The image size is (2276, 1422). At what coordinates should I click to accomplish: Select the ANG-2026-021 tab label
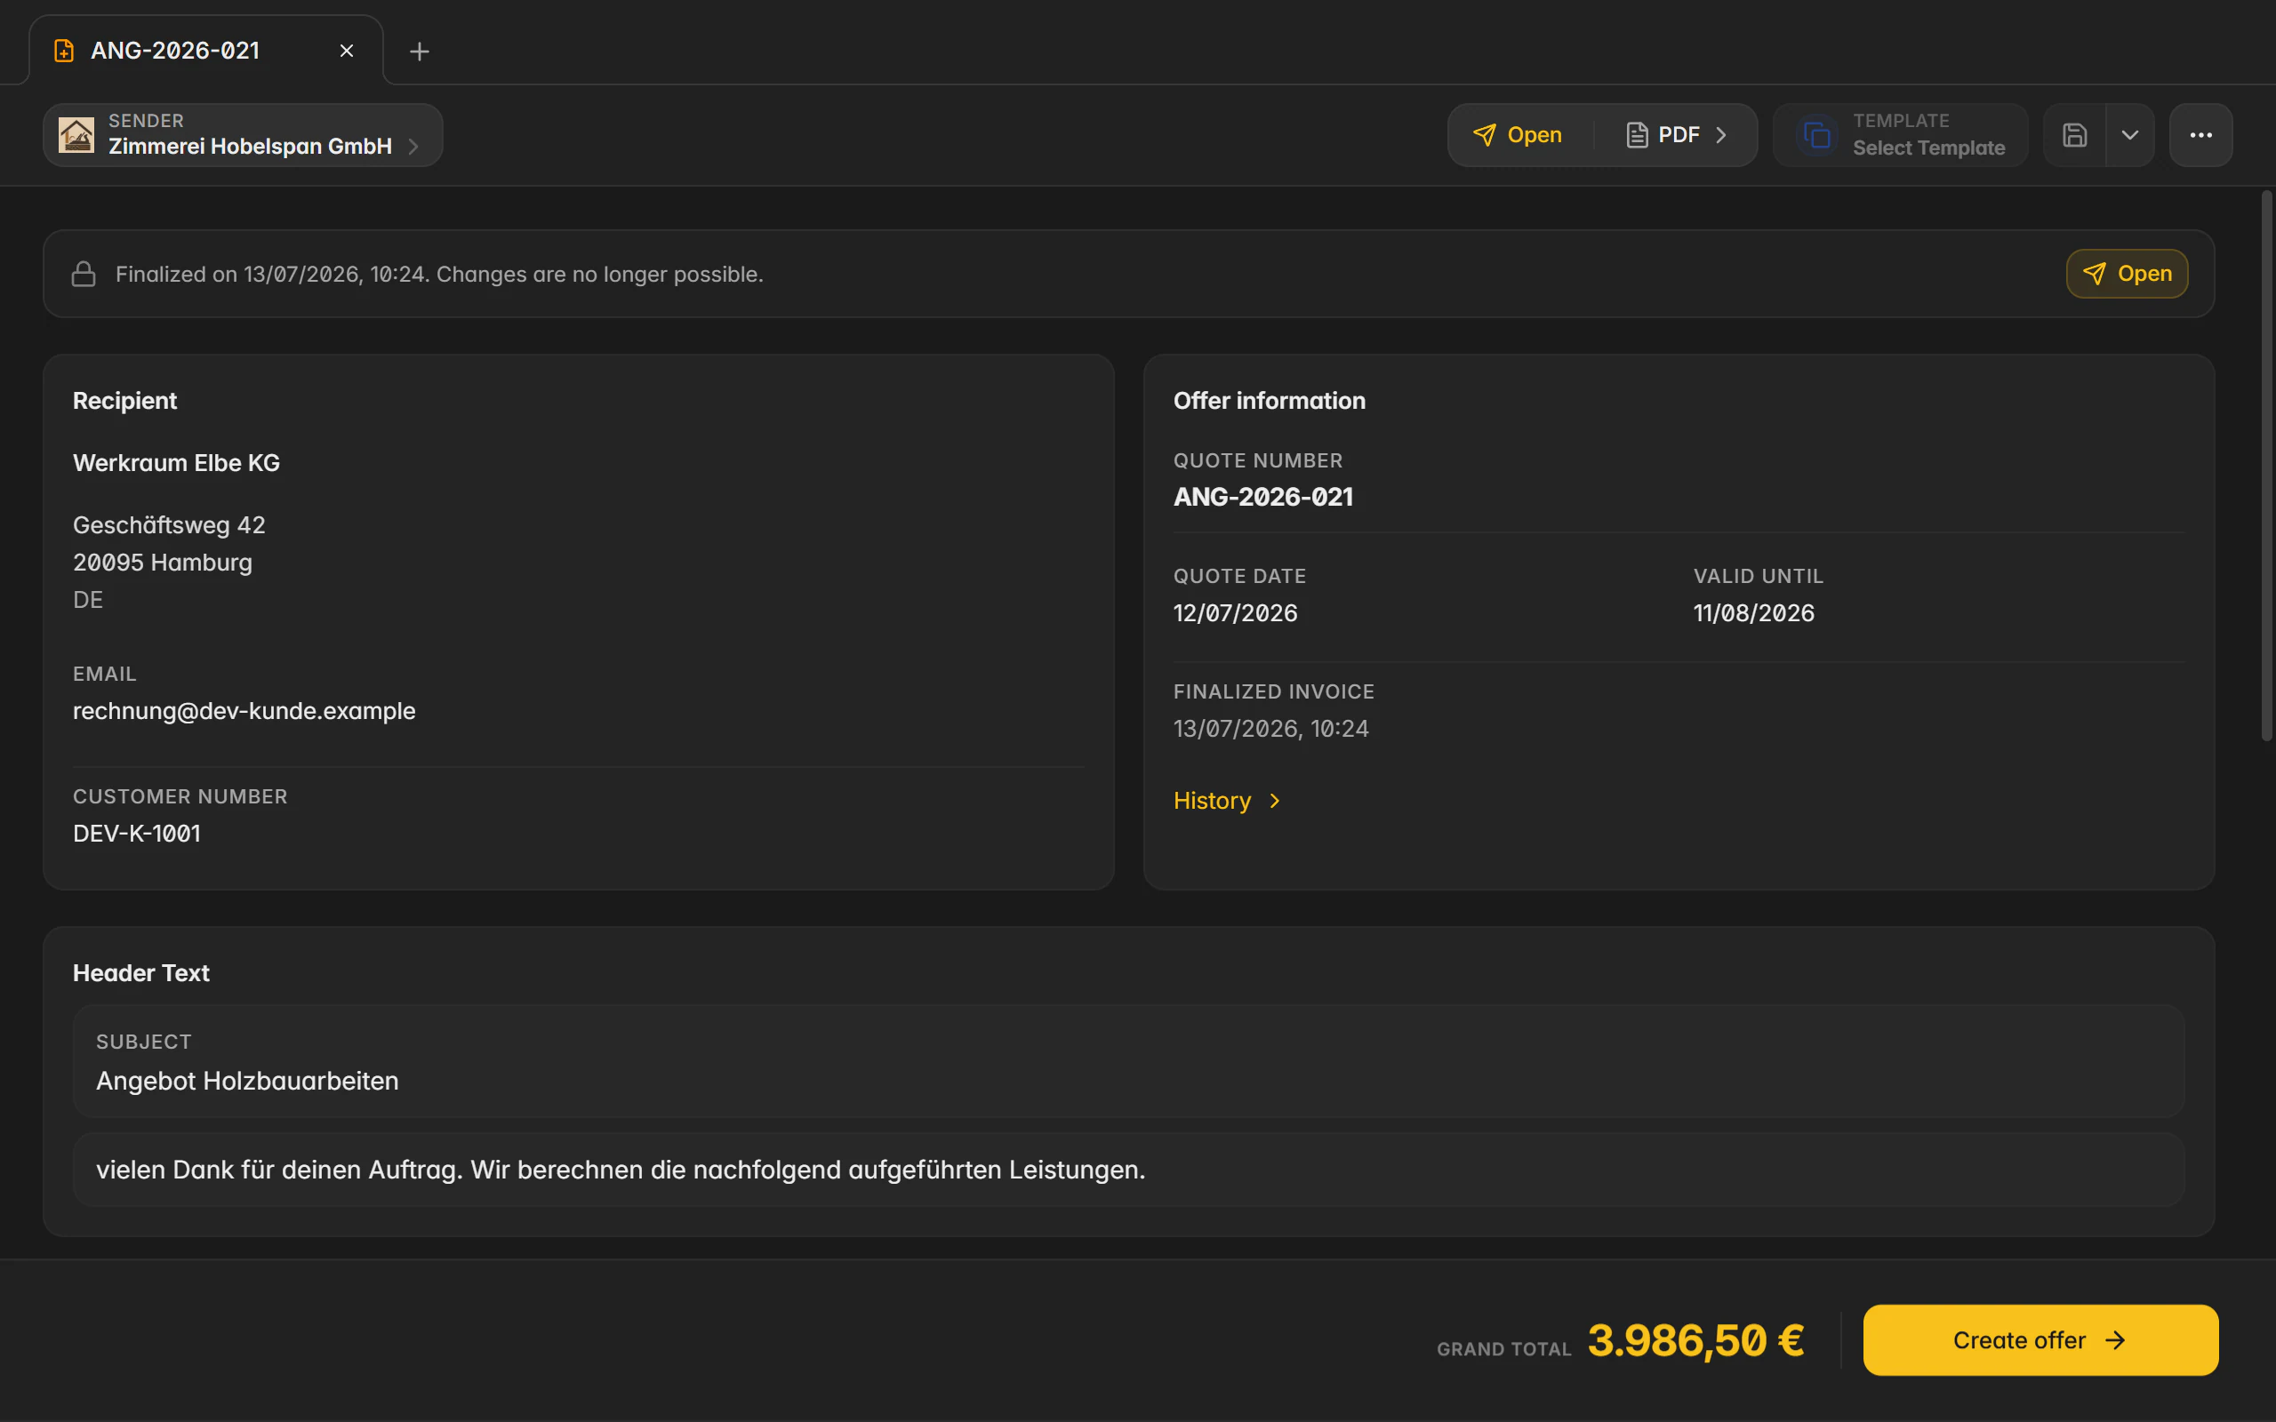click(x=175, y=51)
